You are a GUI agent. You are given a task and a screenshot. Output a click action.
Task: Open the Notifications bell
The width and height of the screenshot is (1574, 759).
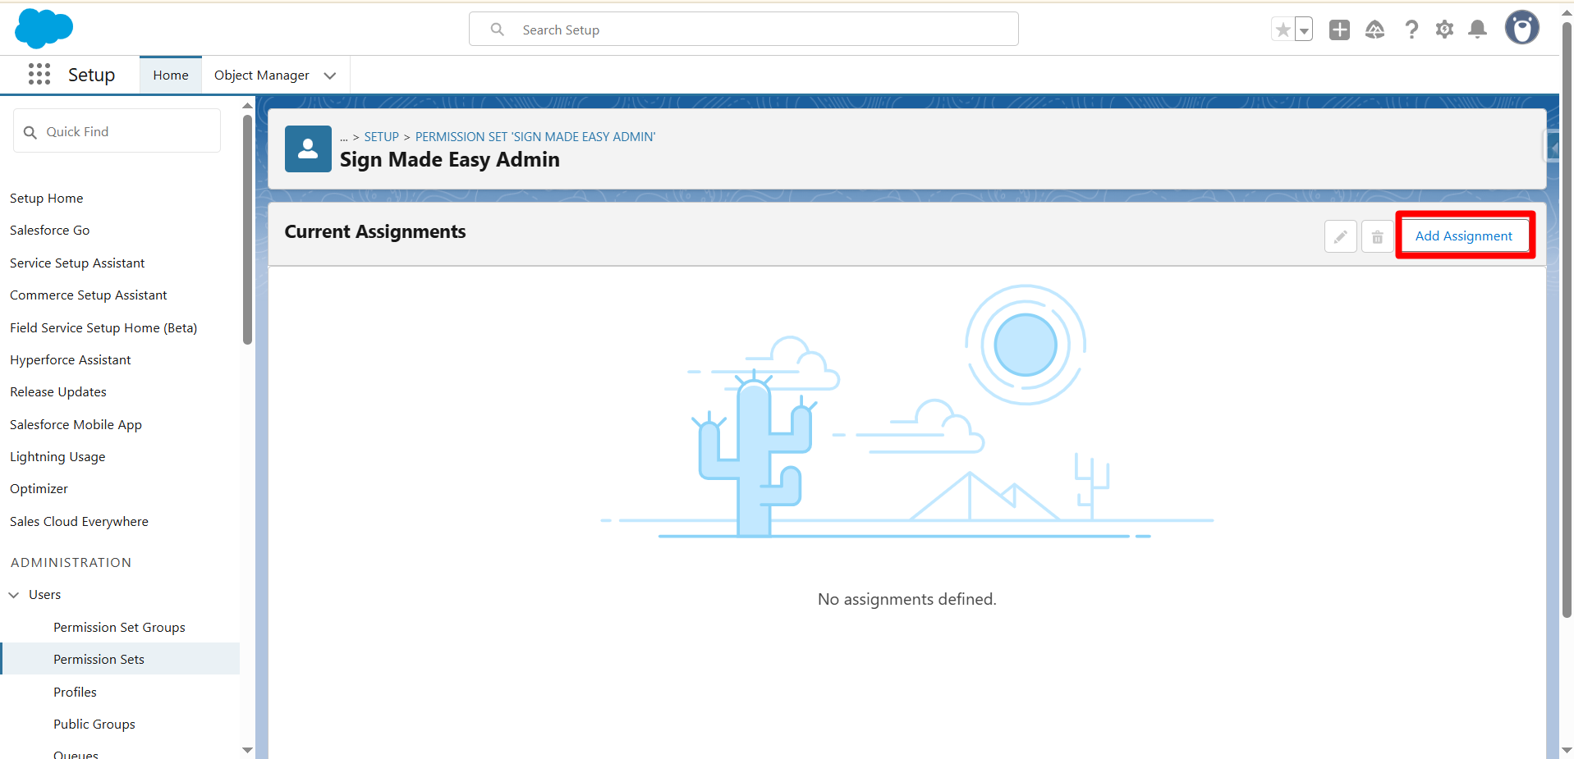click(1478, 30)
